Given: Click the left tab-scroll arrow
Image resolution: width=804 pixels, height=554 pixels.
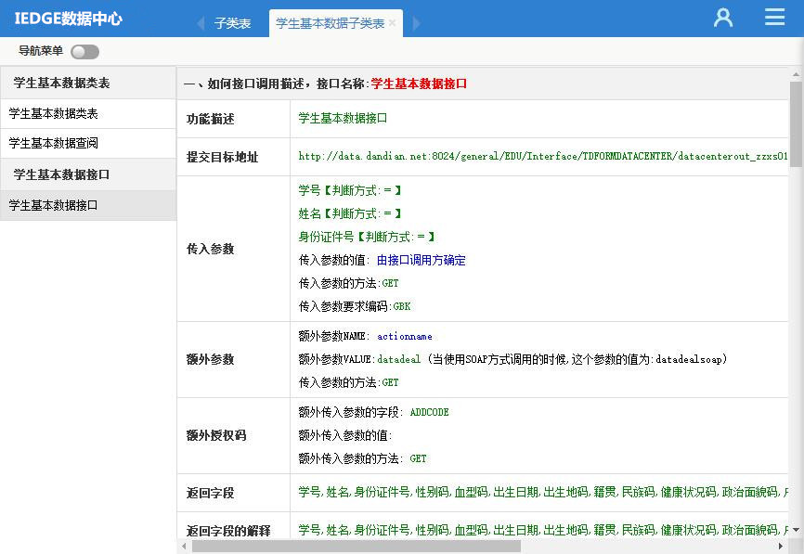Looking at the screenshot, I should click(201, 23).
